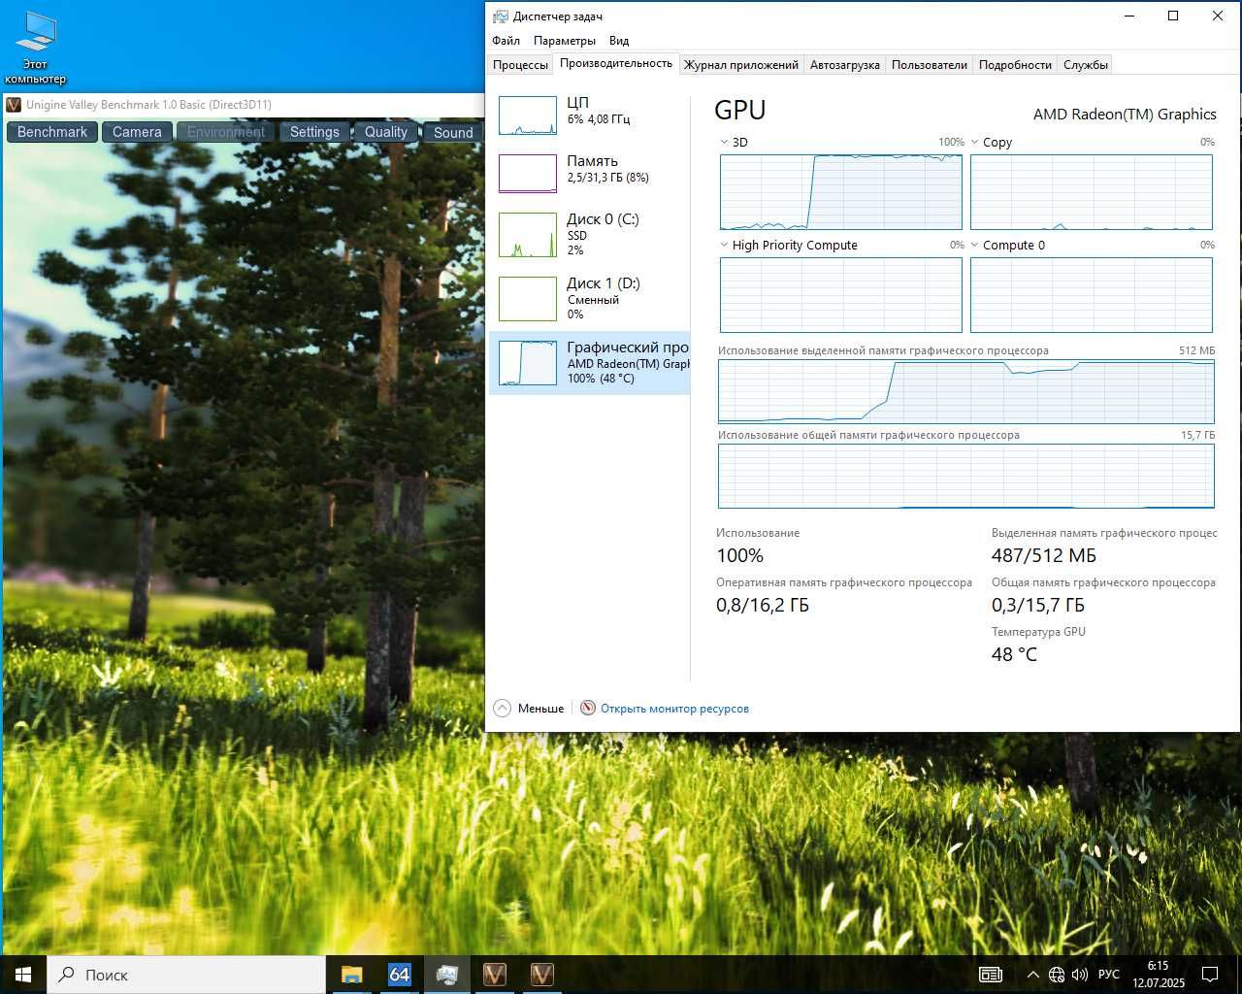The width and height of the screenshot is (1242, 994).
Task: Click the resource monitor icon
Action: (588, 709)
